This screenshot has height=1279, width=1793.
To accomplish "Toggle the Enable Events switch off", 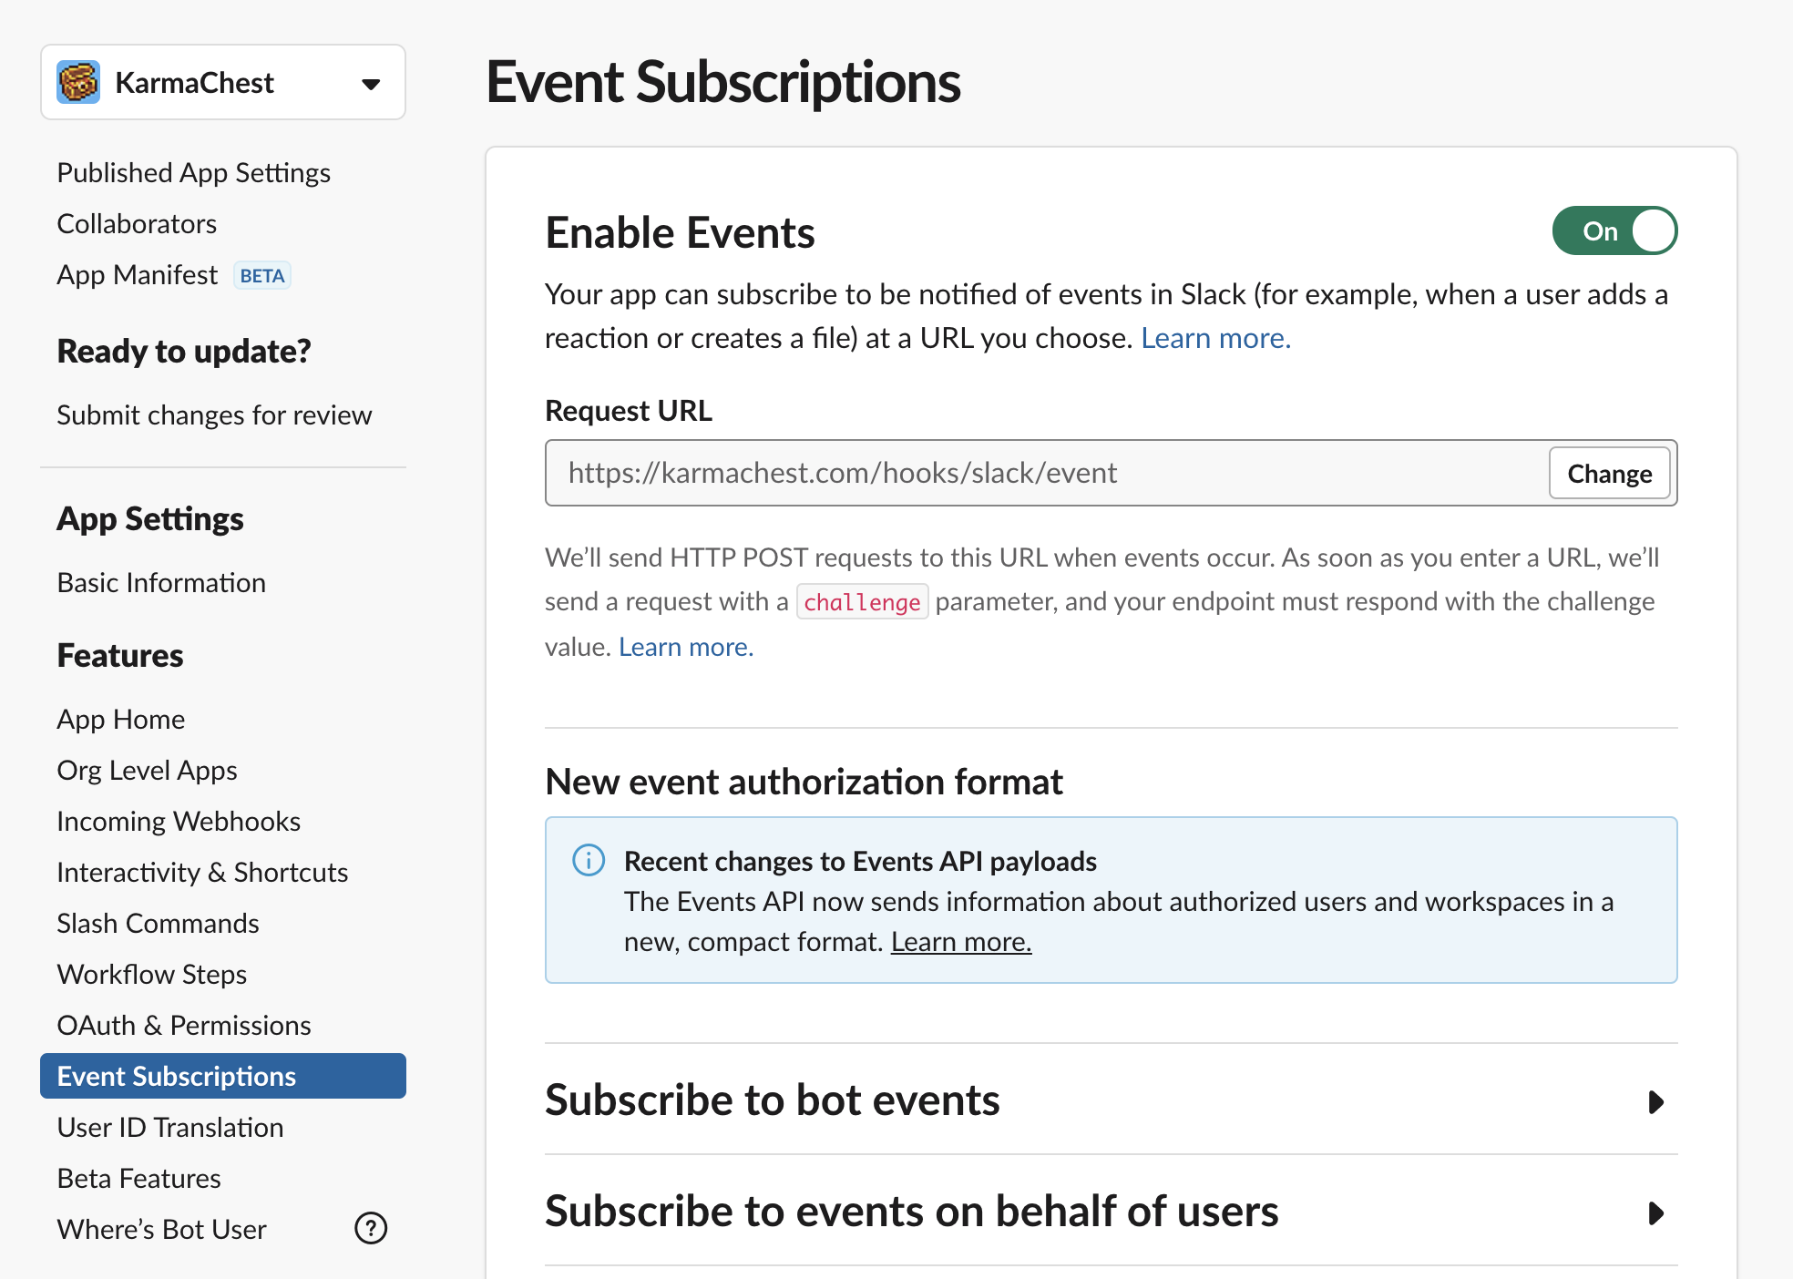I will (1614, 230).
